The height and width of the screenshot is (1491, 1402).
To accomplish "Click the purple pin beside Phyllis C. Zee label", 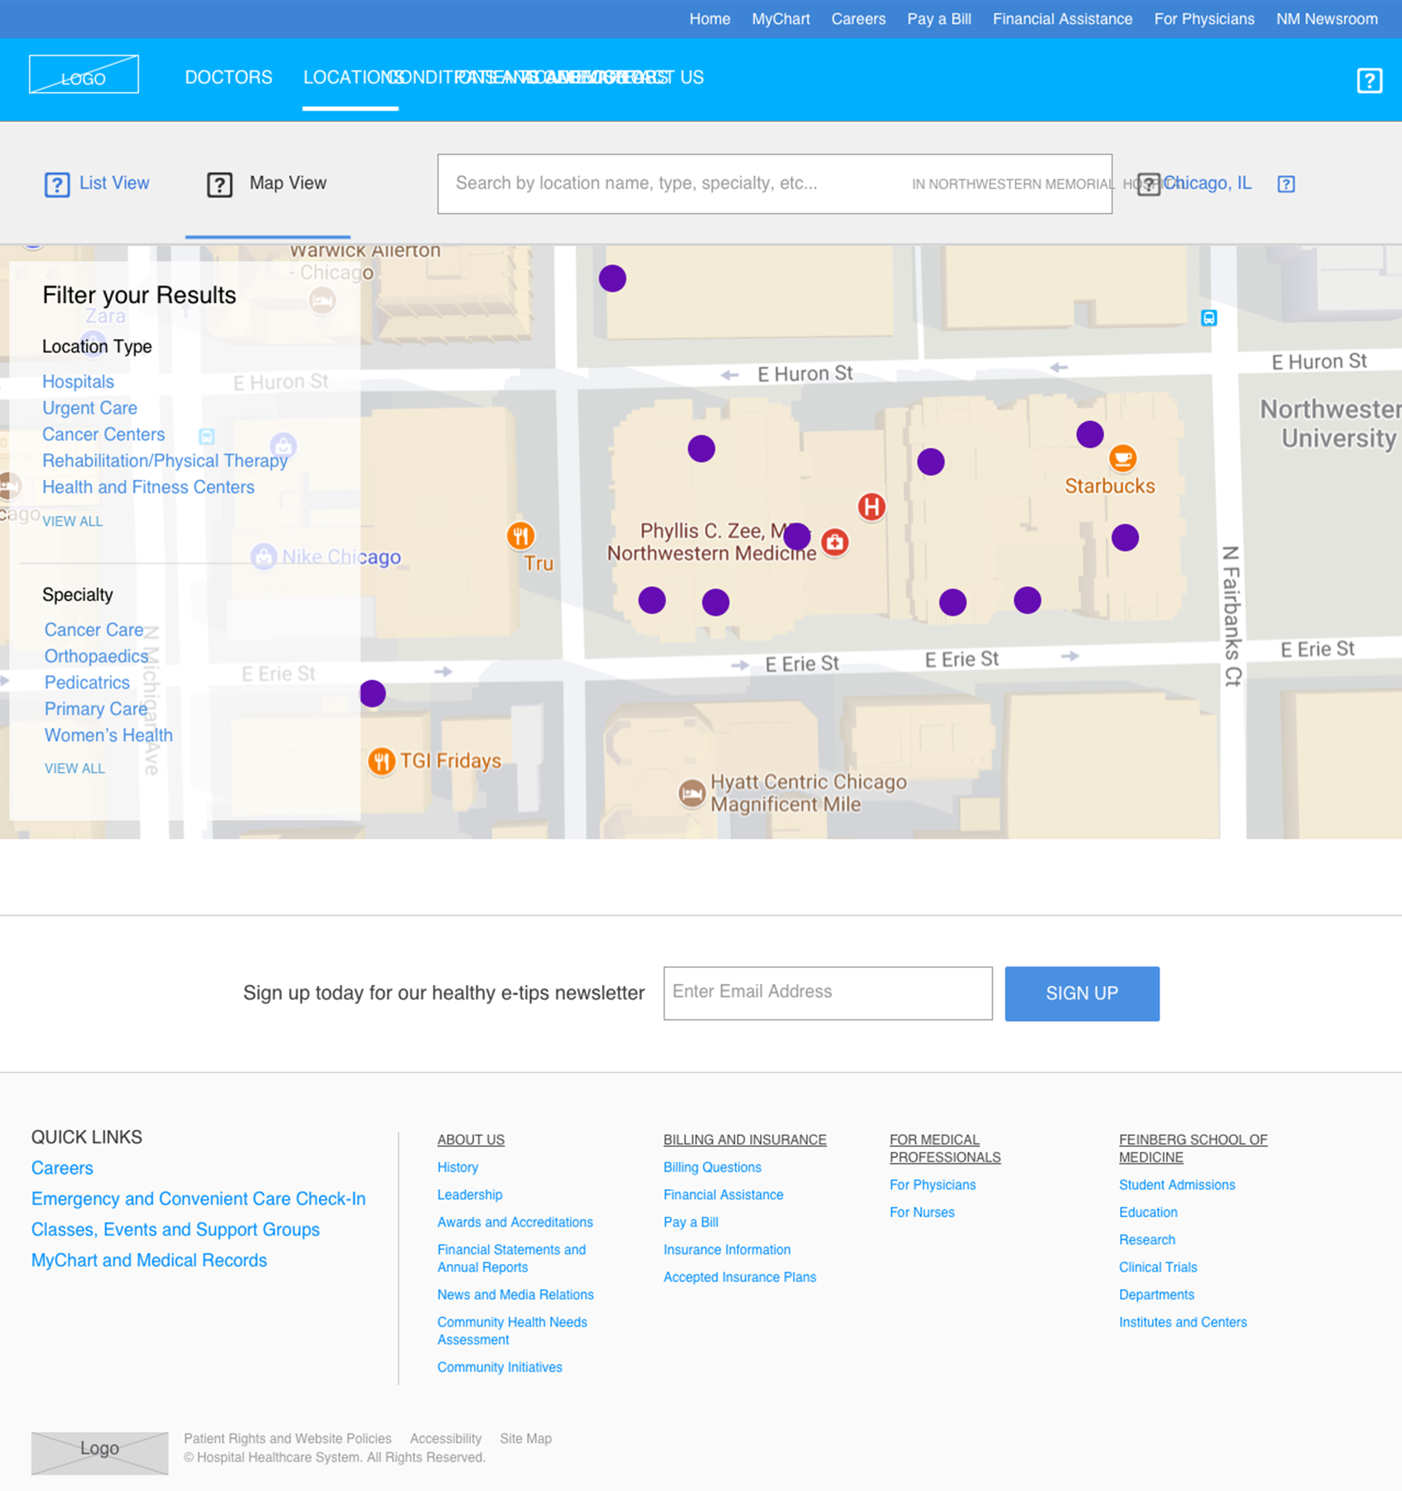I will 797,536.
